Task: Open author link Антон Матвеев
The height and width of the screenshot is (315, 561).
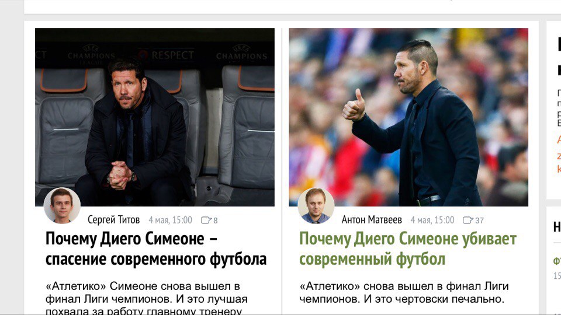Action: point(372,220)
